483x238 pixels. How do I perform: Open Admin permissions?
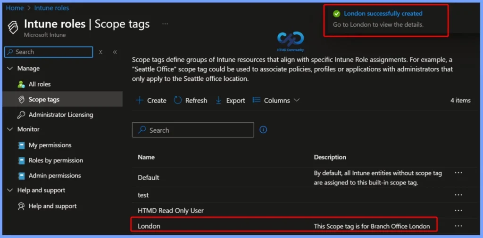(x=55, y=175)
